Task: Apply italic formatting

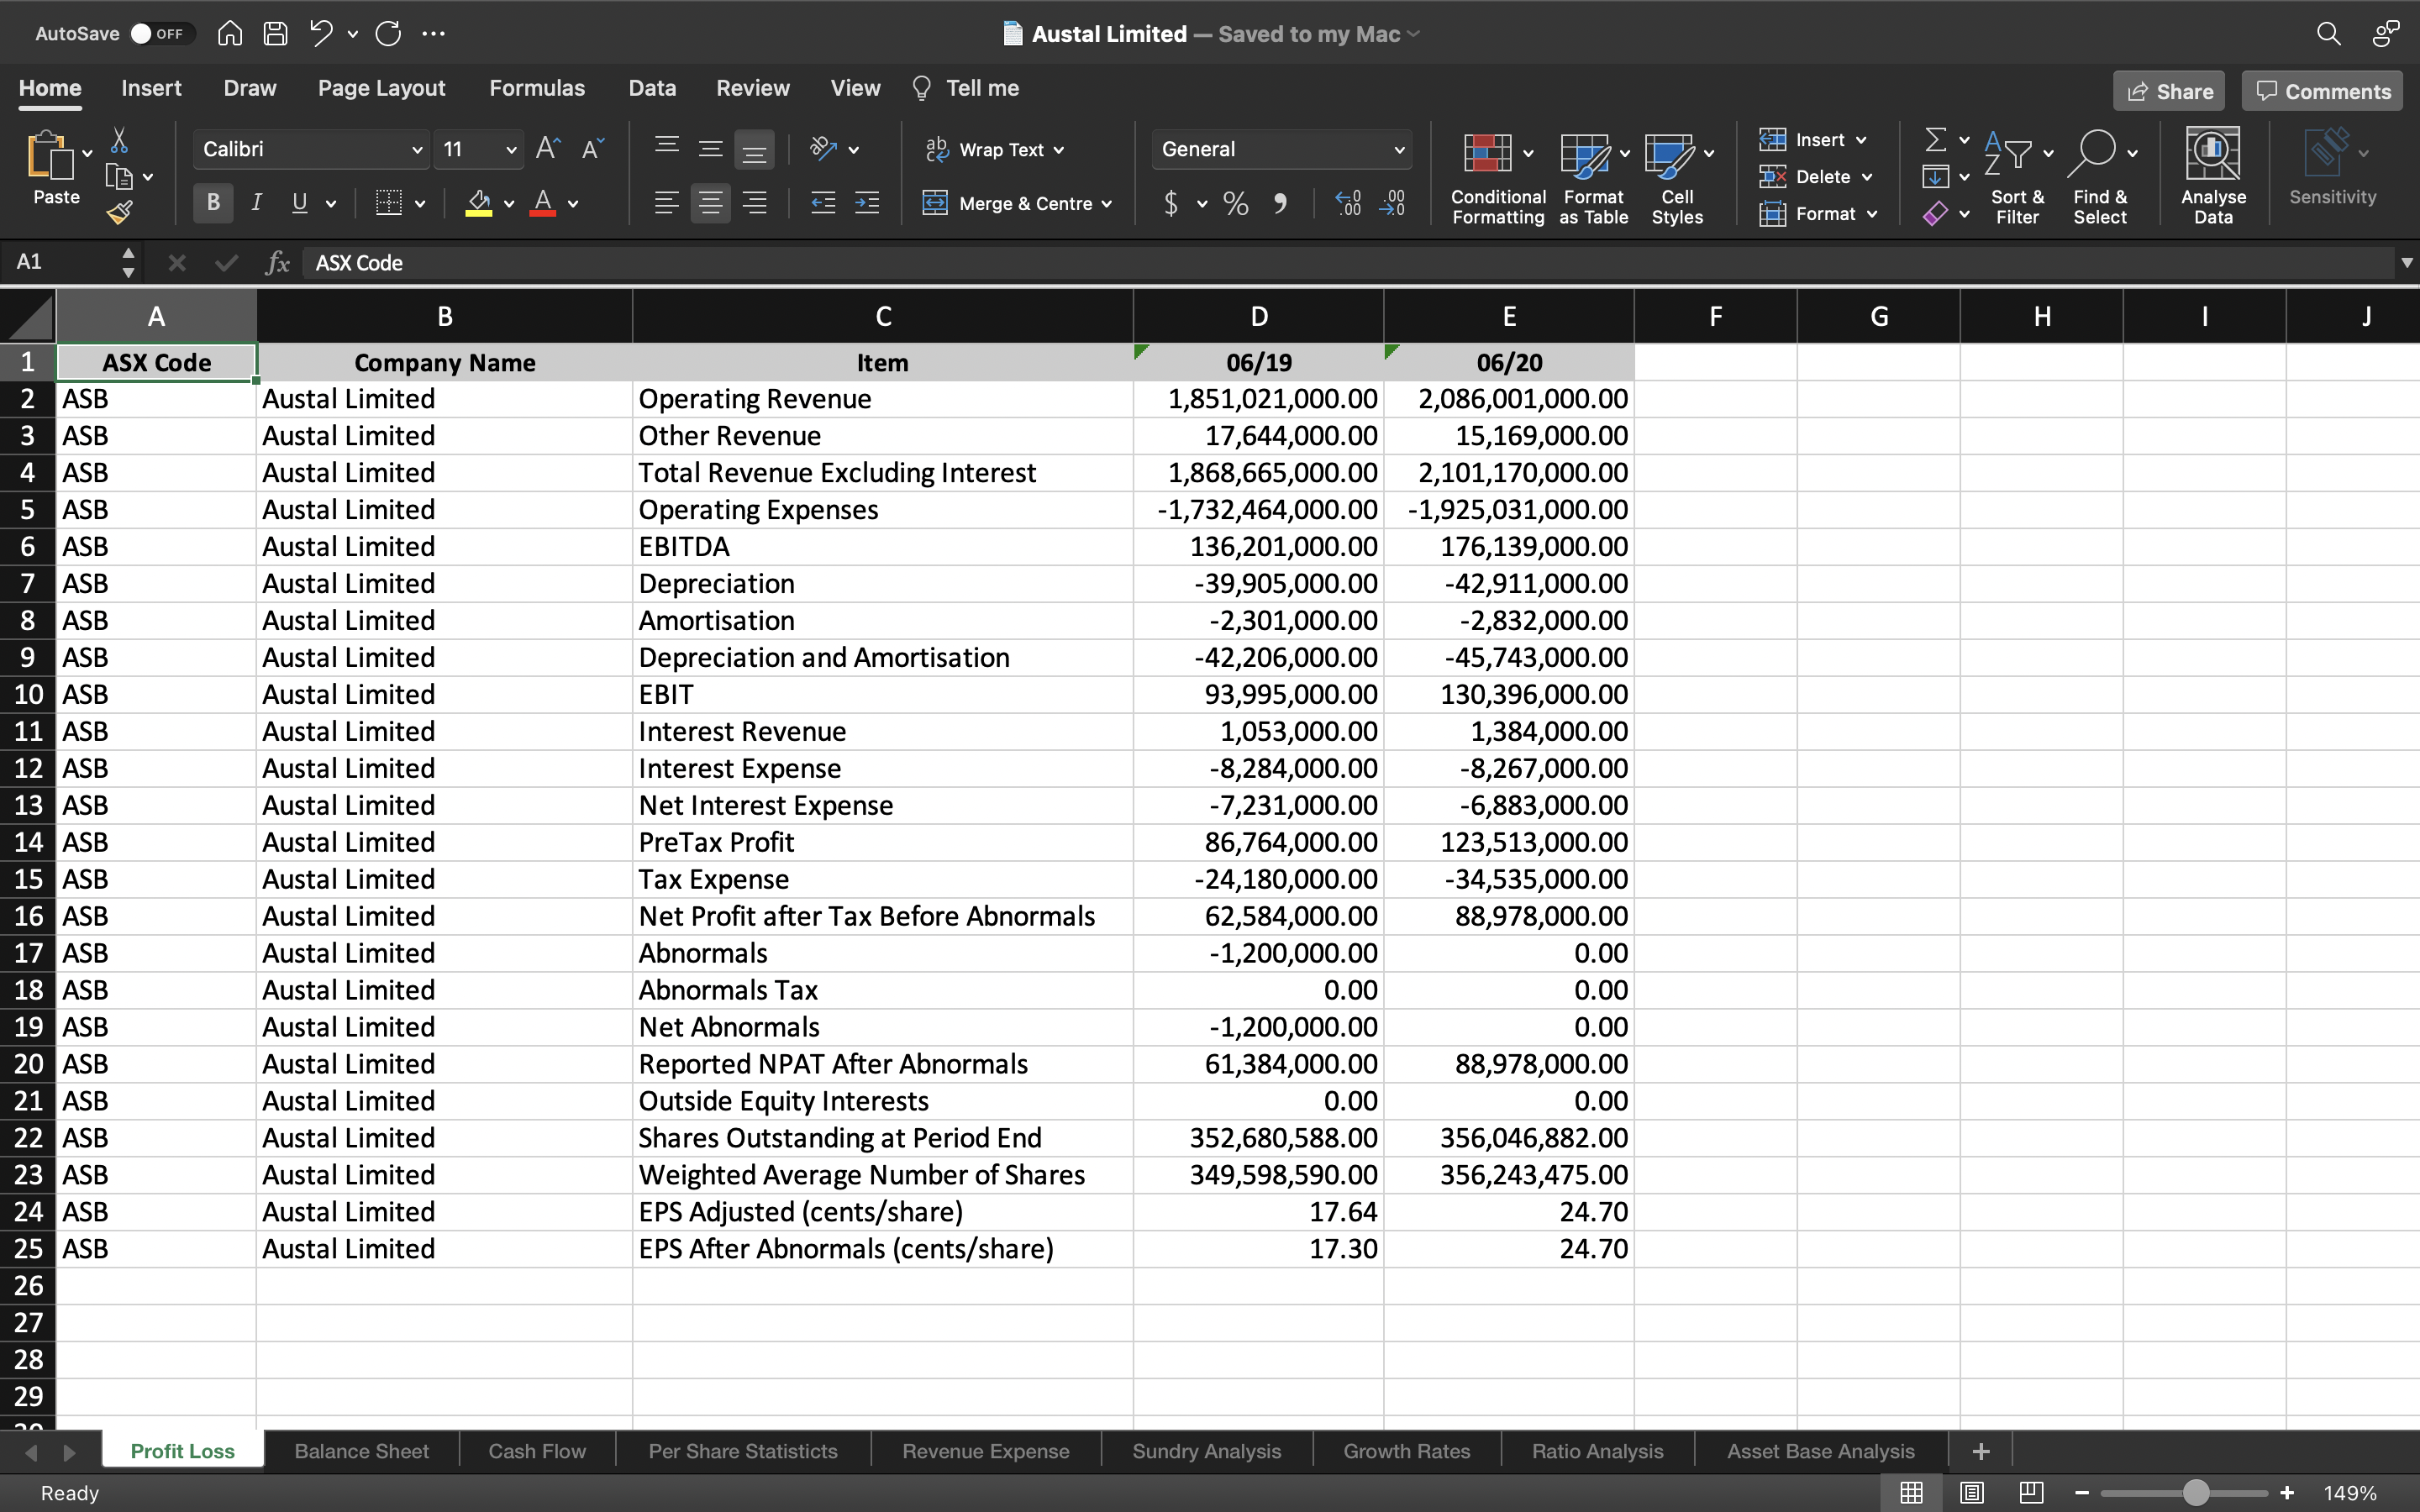Action: tap(256, 203)
